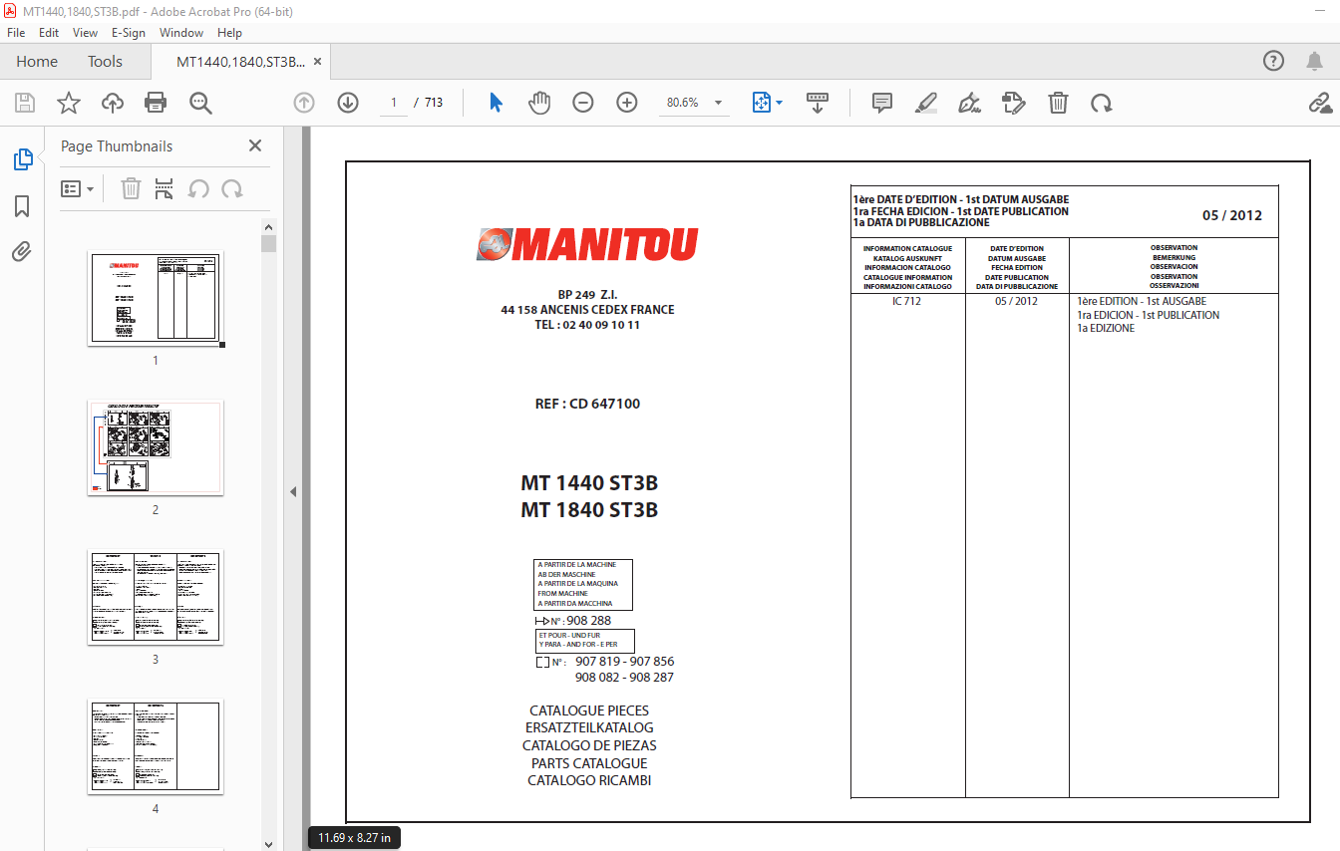Click the MT 1840 ST3B heading
This screenshot has height=851, width=1340.
(x=589, y=510)
